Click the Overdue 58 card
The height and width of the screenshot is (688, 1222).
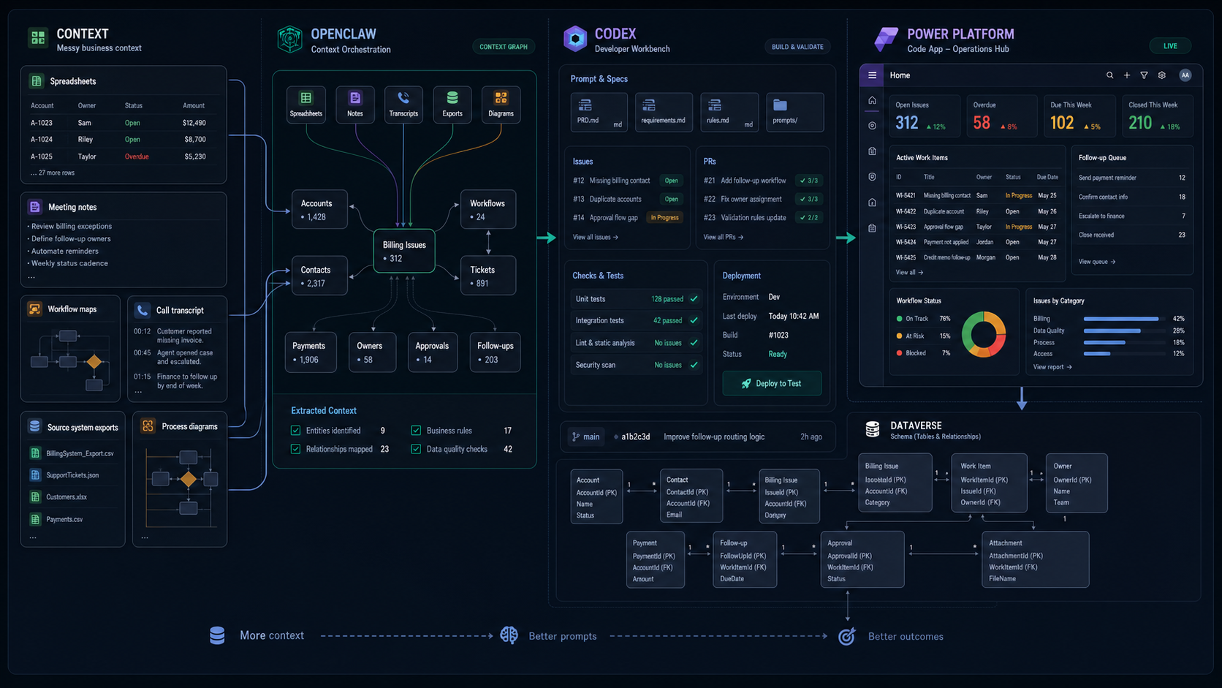pos(1002,116)
